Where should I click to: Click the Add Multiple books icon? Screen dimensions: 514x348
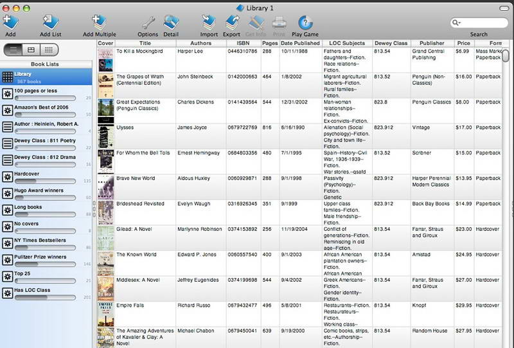coord(100,23)
